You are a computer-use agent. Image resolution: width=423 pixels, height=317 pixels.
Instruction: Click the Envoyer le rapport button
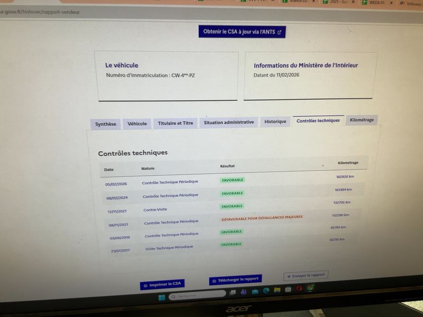[306, 275]
